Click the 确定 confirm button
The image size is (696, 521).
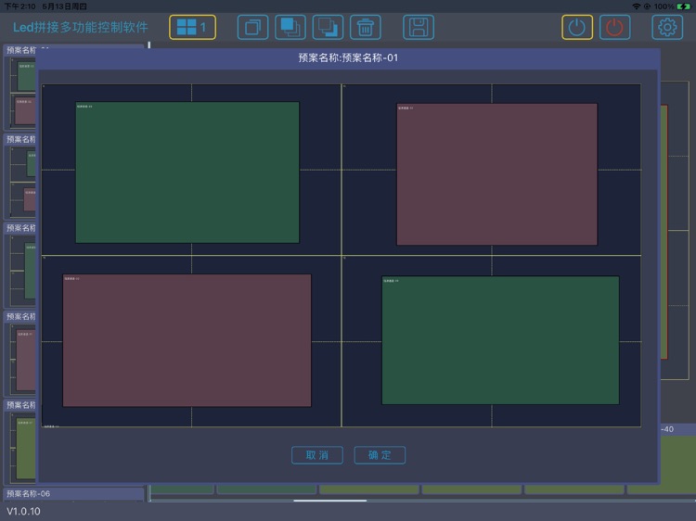pos(380,455)
